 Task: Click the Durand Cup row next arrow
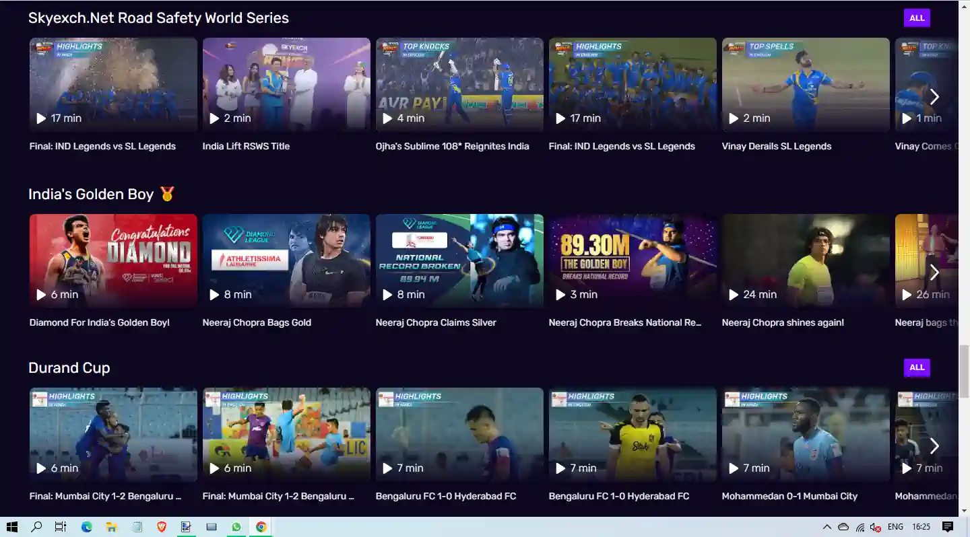click(x=934, y=445)
